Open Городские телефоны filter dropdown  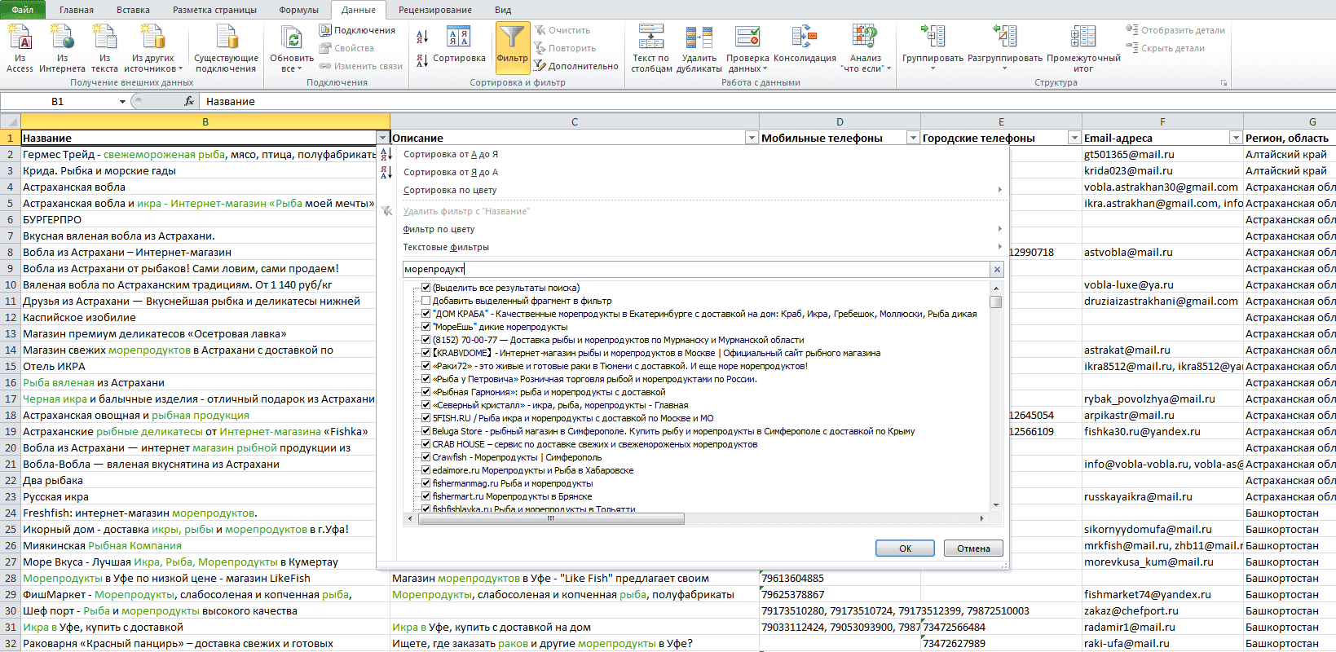[1074, 138]
